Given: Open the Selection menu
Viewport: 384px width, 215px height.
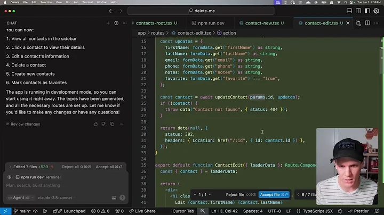Looking at the screenshot, I should pyautogui.click(x=46, y=2).
